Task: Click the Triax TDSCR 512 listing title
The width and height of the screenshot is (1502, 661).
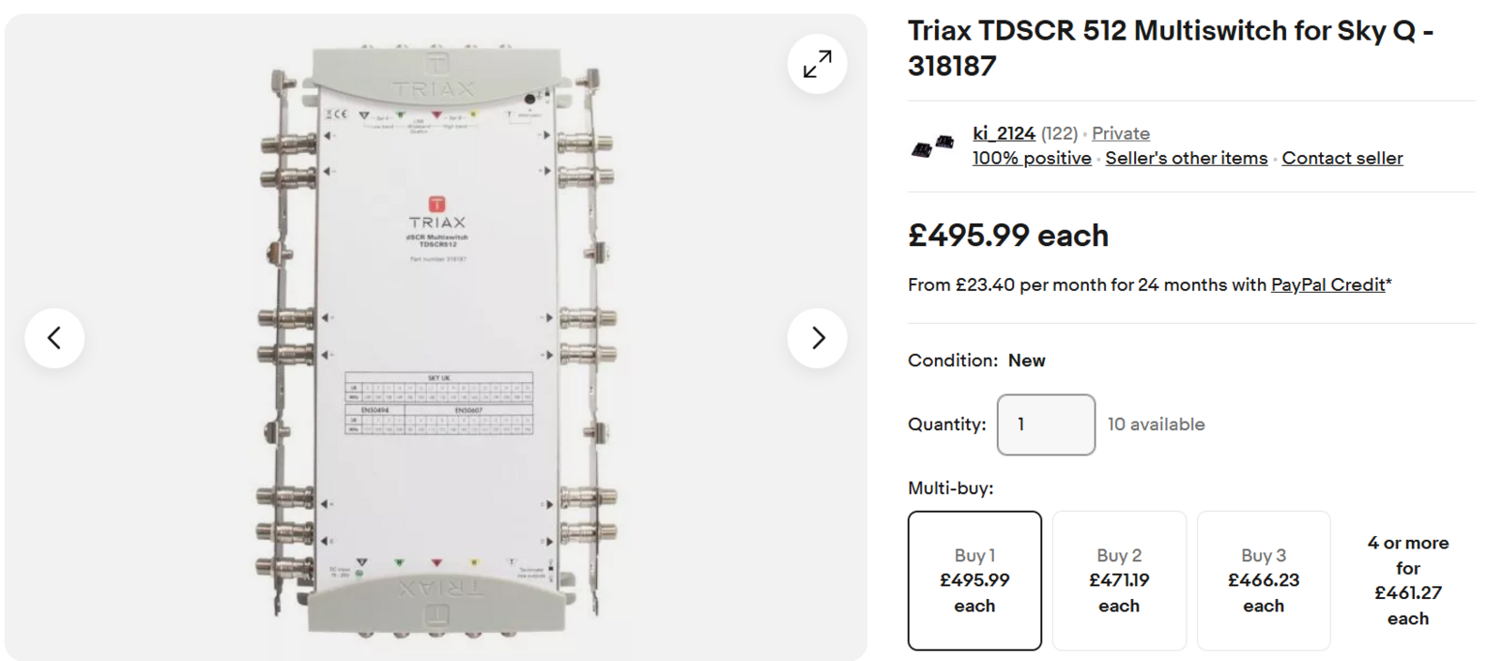Action: [1170, 48]
